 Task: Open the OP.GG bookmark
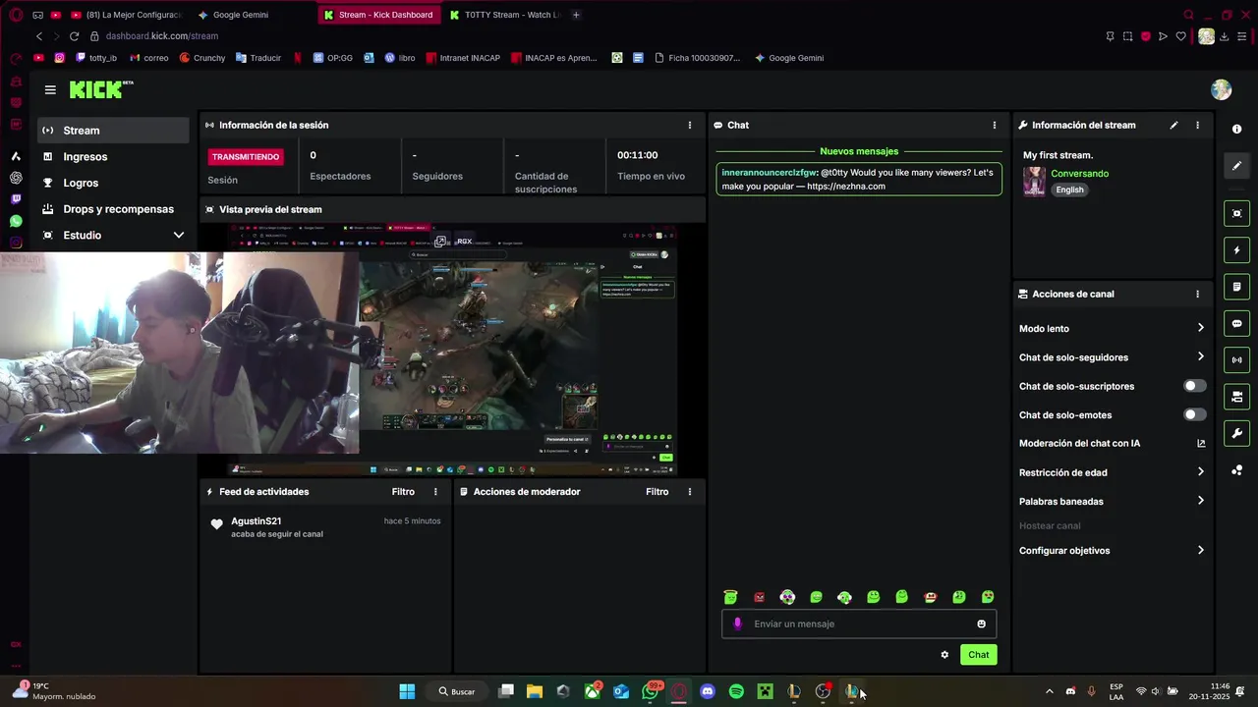(x=333, y=58)
